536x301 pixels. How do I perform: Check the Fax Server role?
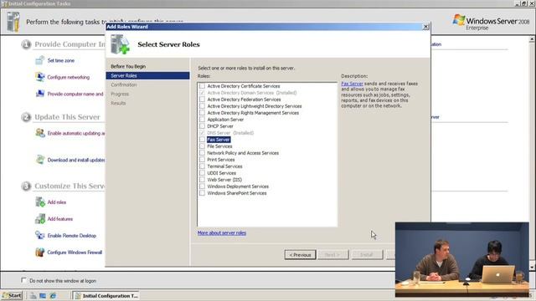tap(202, 140)
